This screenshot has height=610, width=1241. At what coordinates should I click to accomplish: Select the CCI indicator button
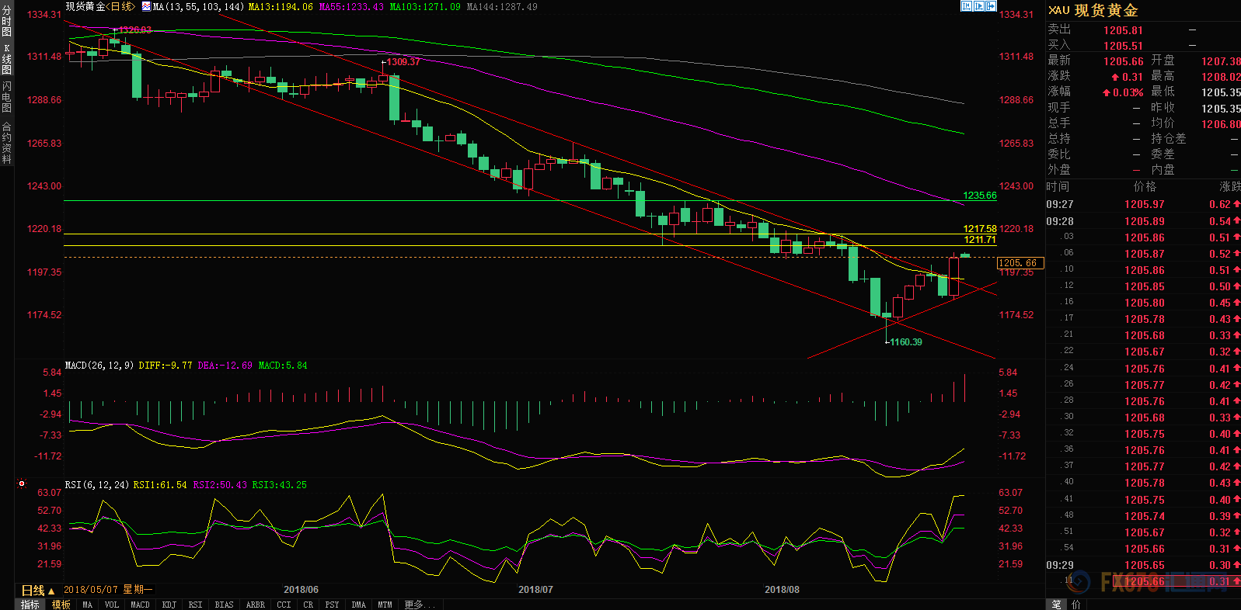click(x=284, y=605)
